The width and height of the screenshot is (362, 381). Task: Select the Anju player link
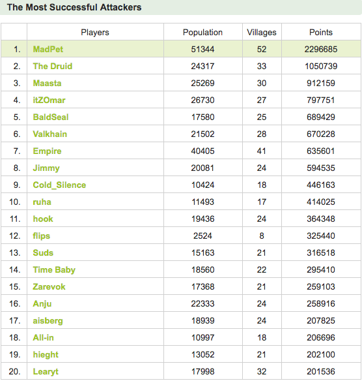click(x=42, y=304)
